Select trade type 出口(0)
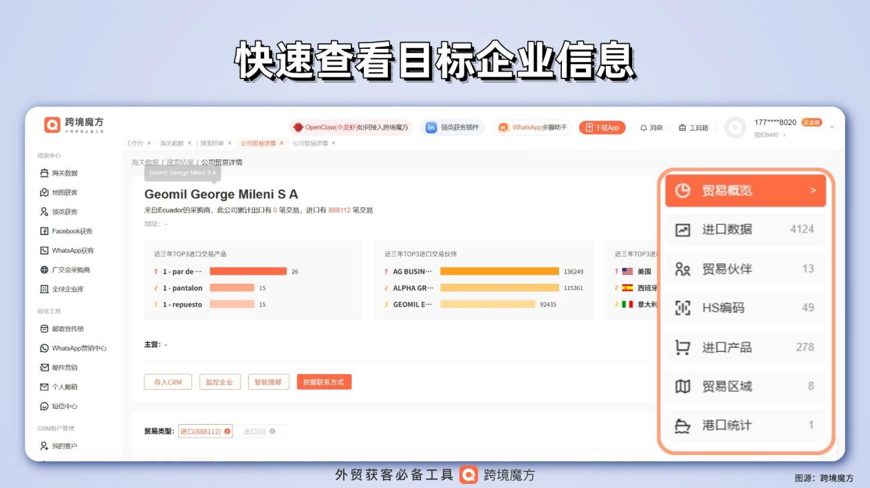 [259, 431]
